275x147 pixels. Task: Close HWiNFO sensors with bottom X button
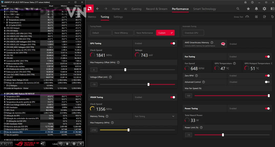click(x=80, y=144)
